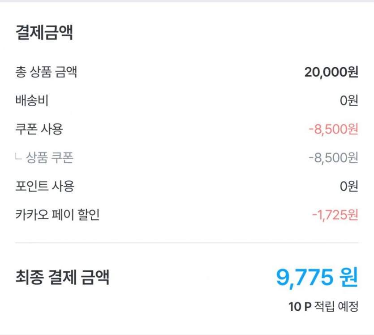The image size is (374, 335).
Task: Click the -1,725원 Kakao Pay discount
Action: [x=335, y=215]
